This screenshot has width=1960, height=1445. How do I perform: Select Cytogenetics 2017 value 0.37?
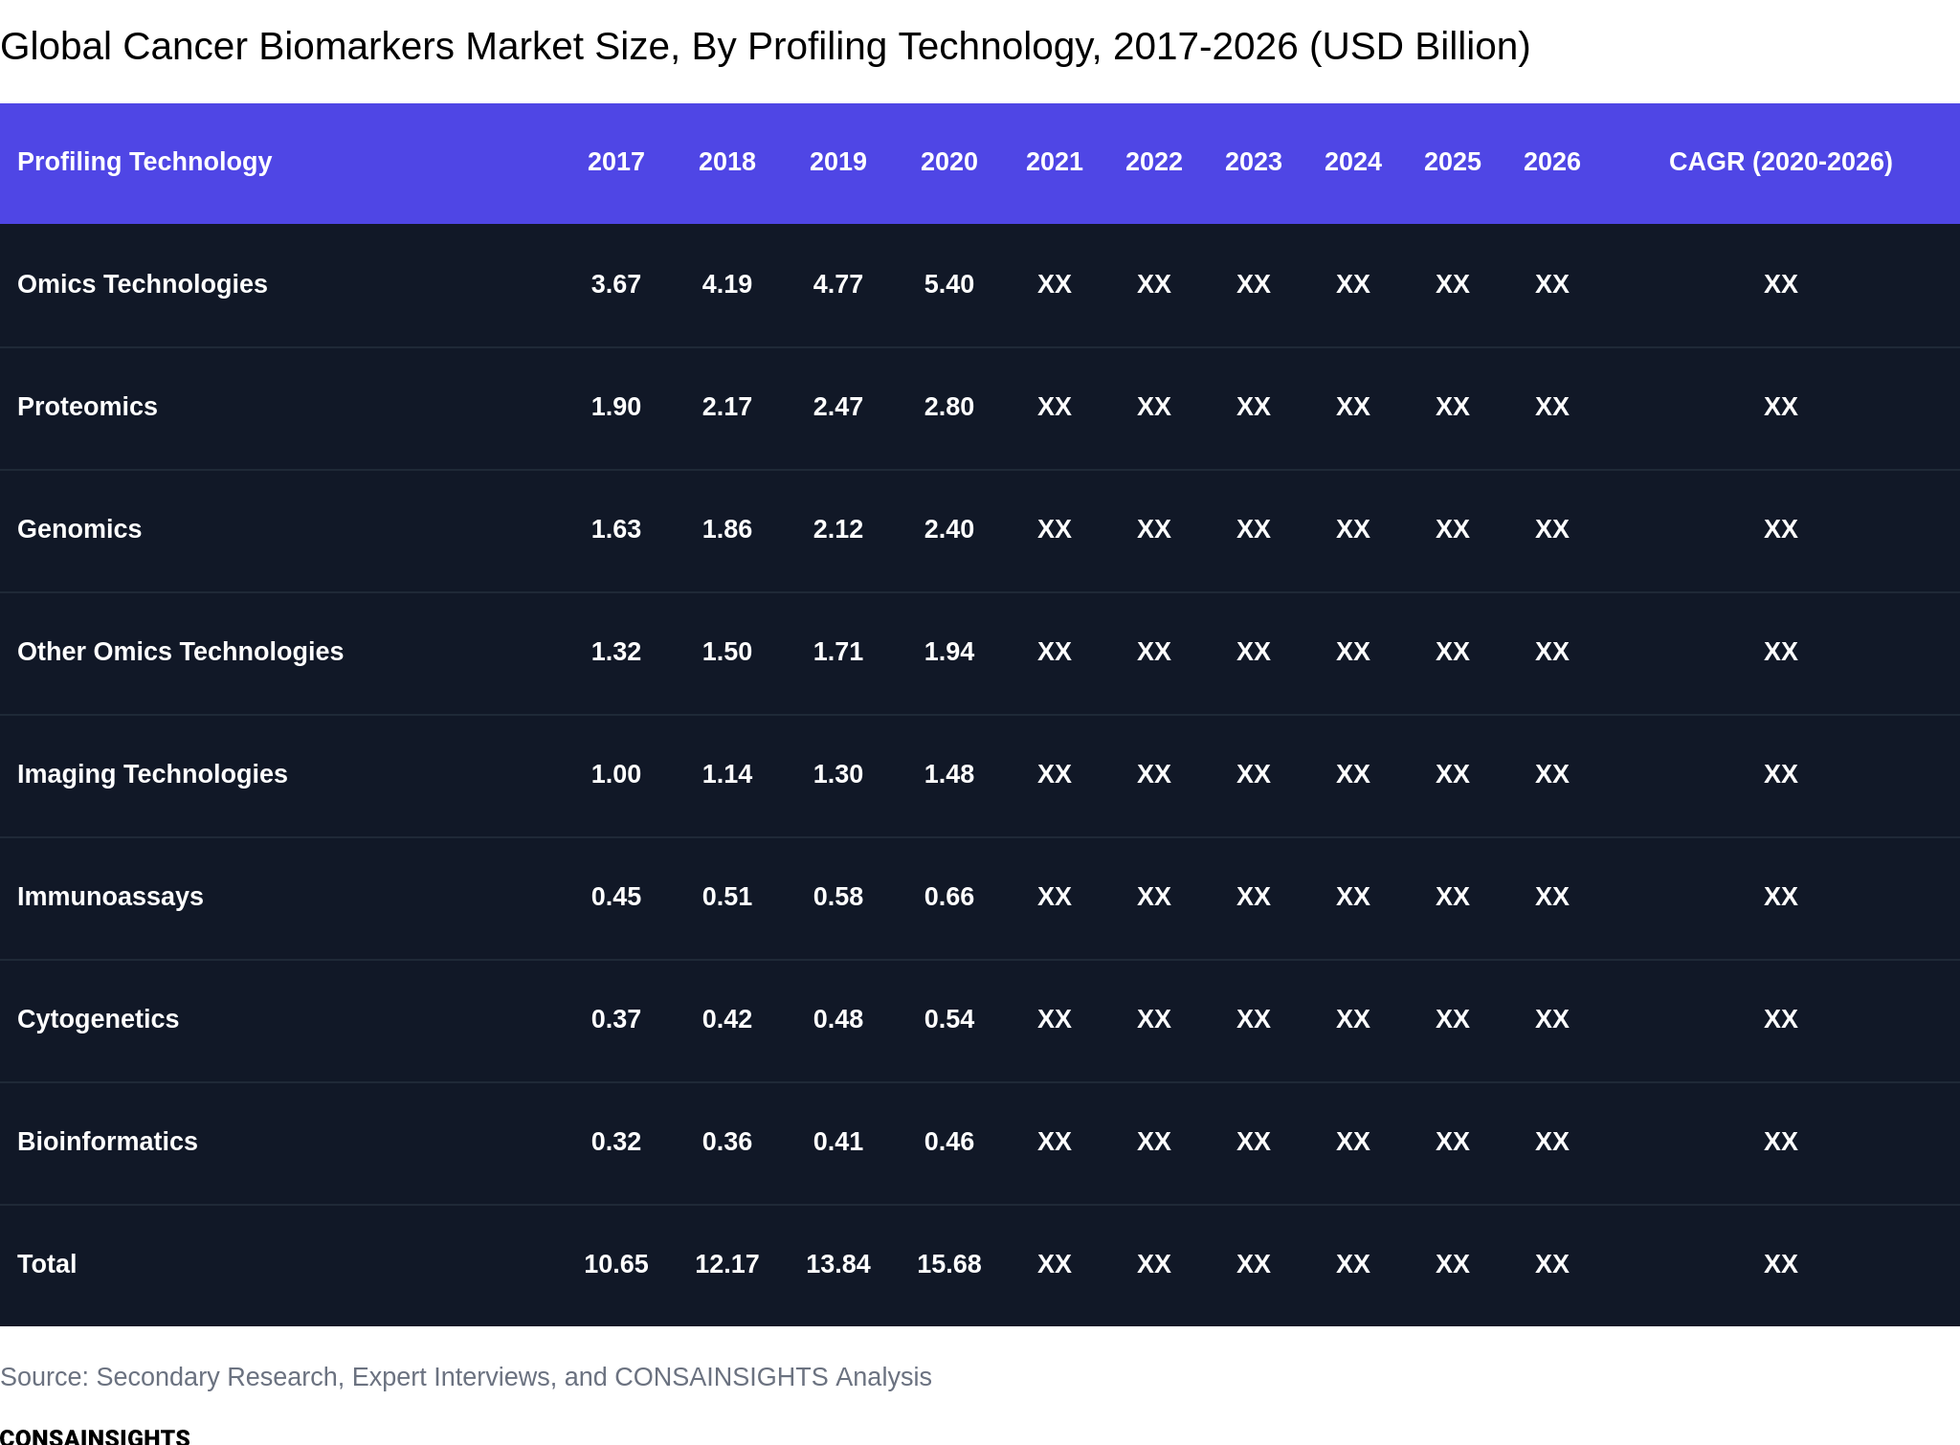click(x=616, y=1019)
